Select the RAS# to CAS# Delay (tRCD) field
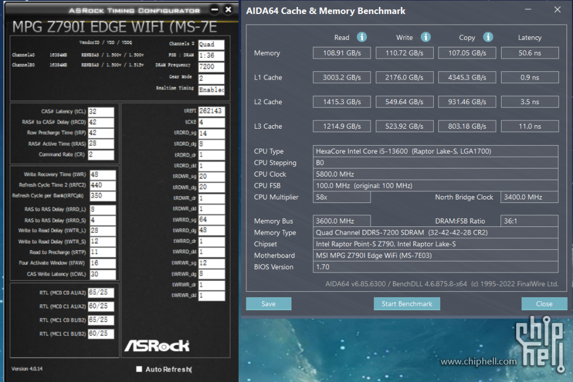Viewport: 573px width, 382px height. click(x=101, y=122)
